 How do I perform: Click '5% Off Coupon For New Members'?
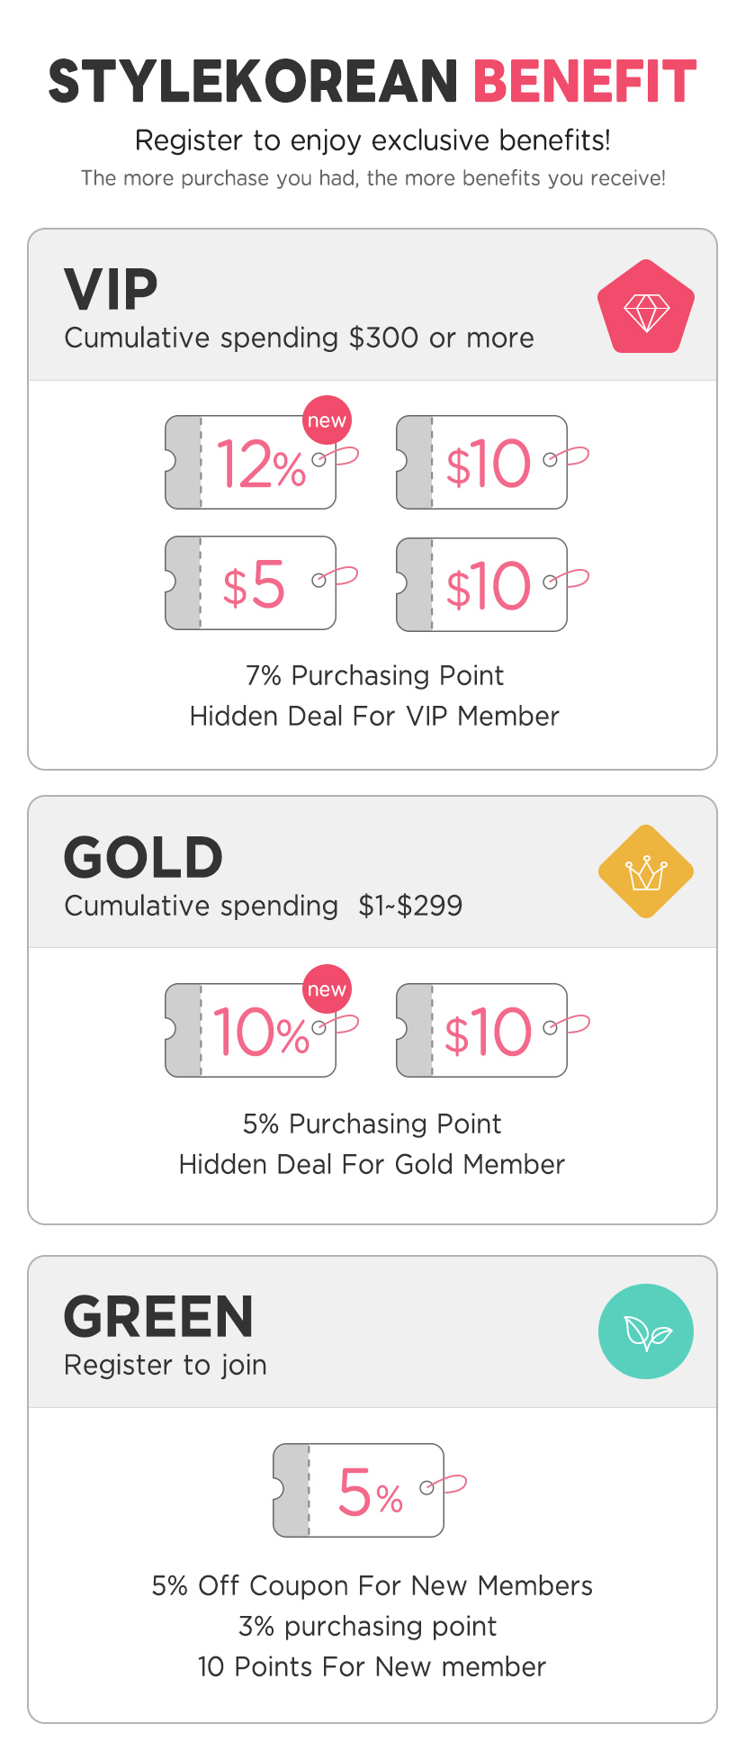tap(372, 1586)
